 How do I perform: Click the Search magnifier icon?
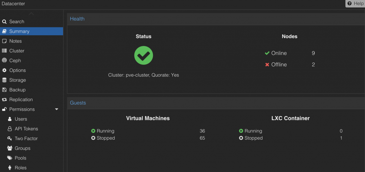point(4,22)
